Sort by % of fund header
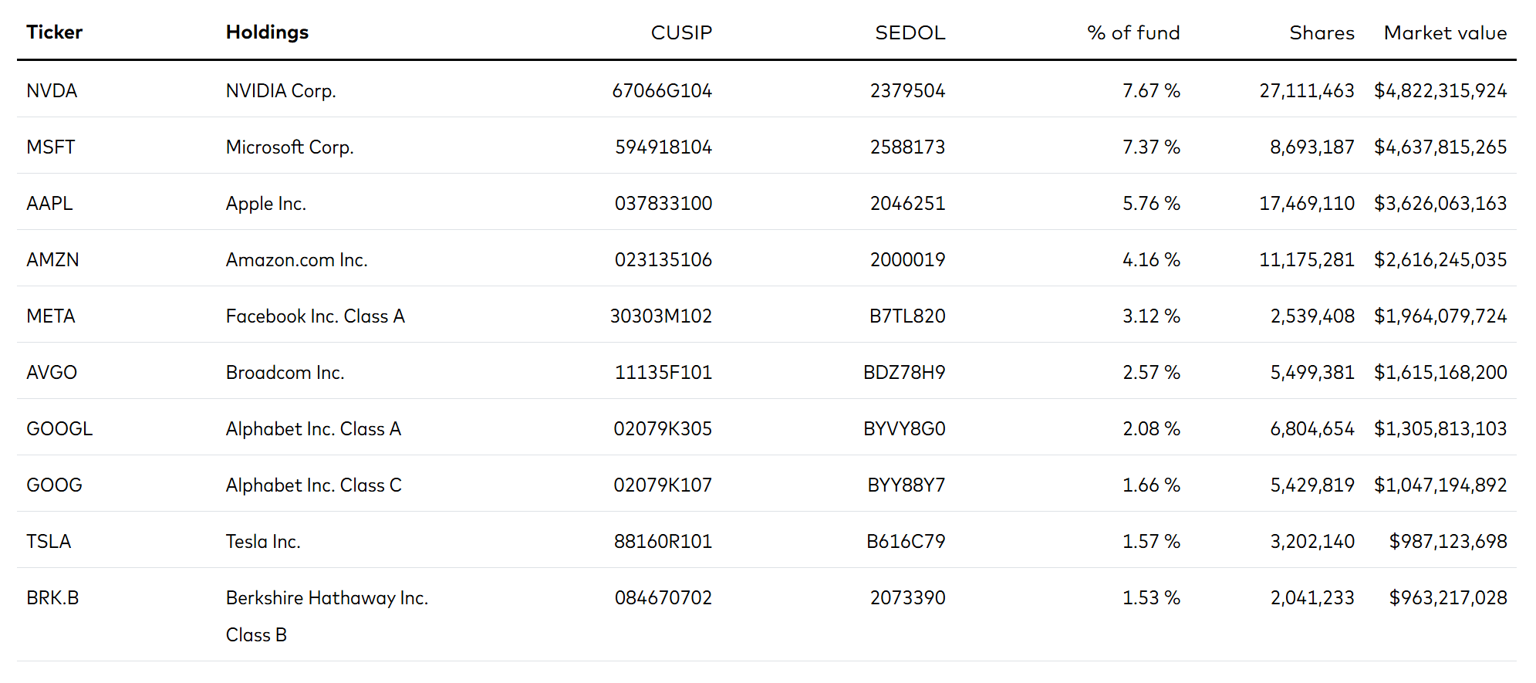This screenshot has height=683, width=1536. coord(1133,32)
